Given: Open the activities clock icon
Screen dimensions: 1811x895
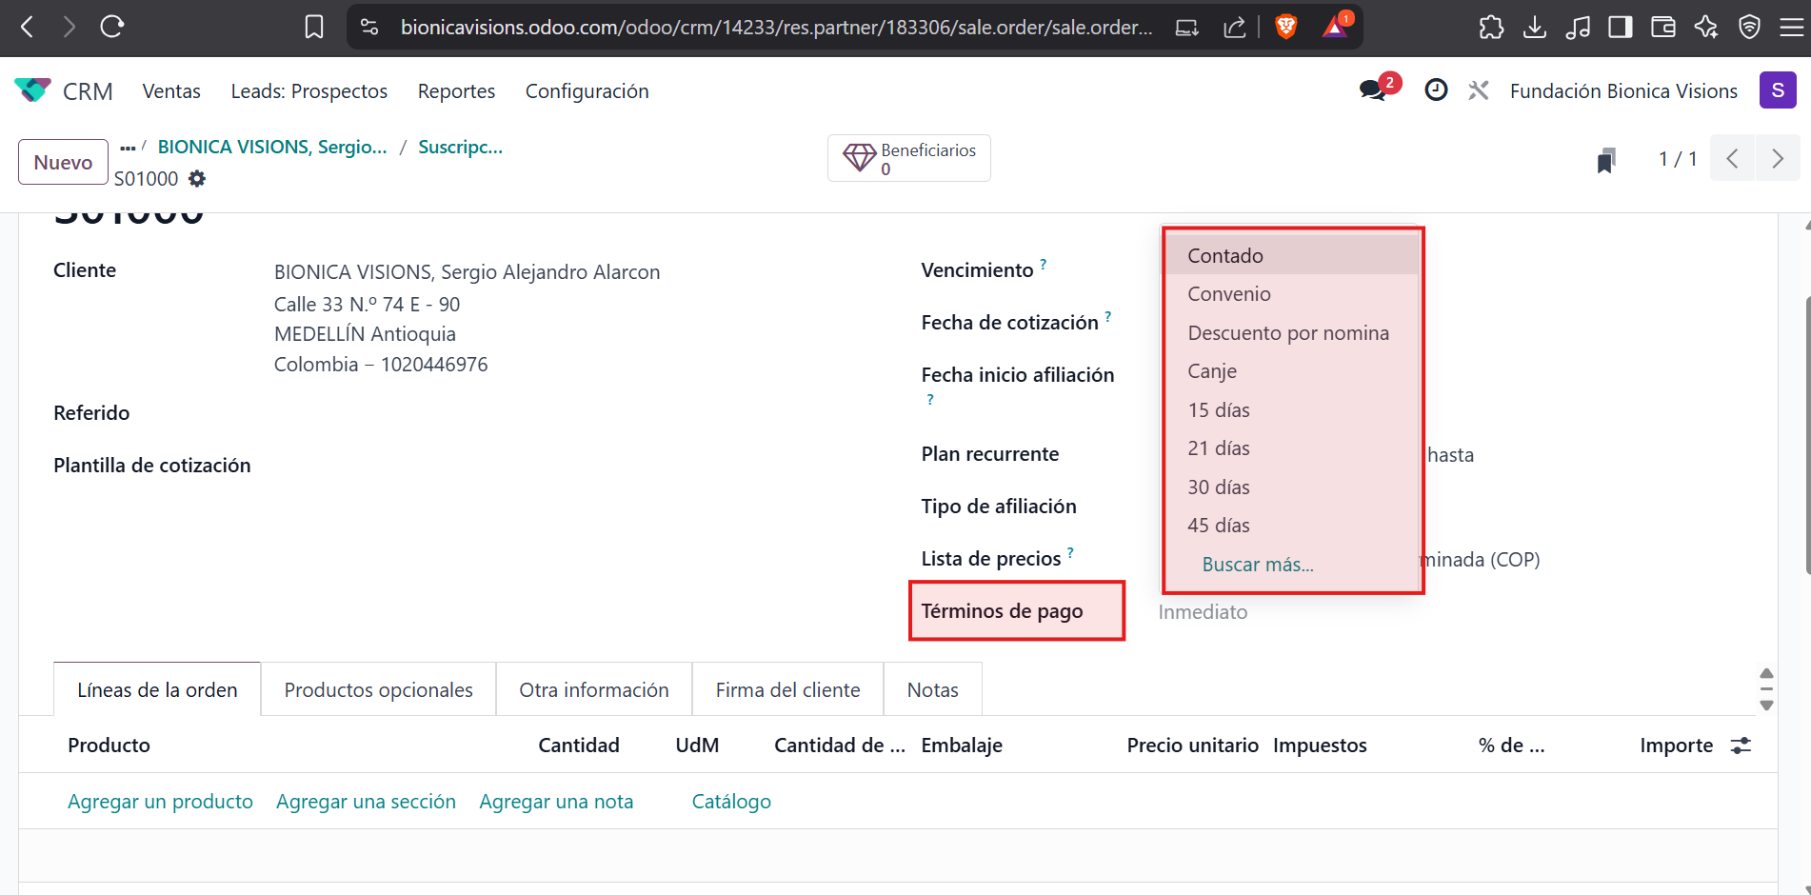Looking at the screenshot, I should [1436, 90].
